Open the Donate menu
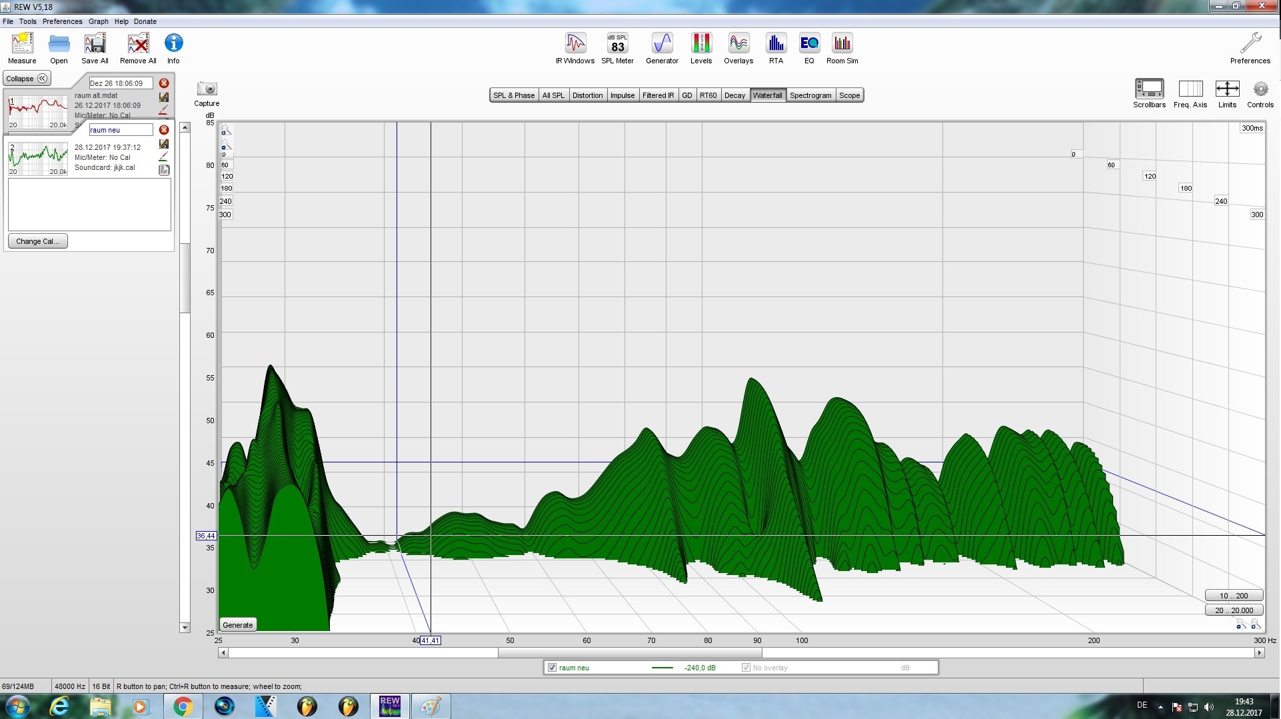1281x719 pixels. pos(145,21)
